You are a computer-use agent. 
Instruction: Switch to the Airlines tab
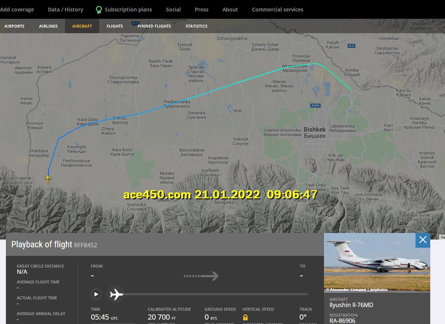pos(48,26)
